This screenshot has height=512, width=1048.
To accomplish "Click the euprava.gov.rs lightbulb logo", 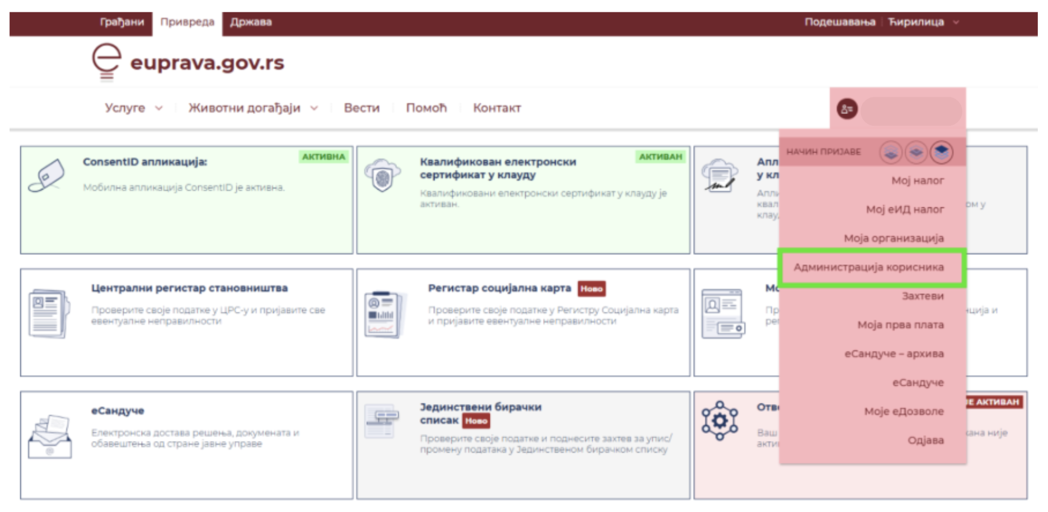I will (106, 62).
